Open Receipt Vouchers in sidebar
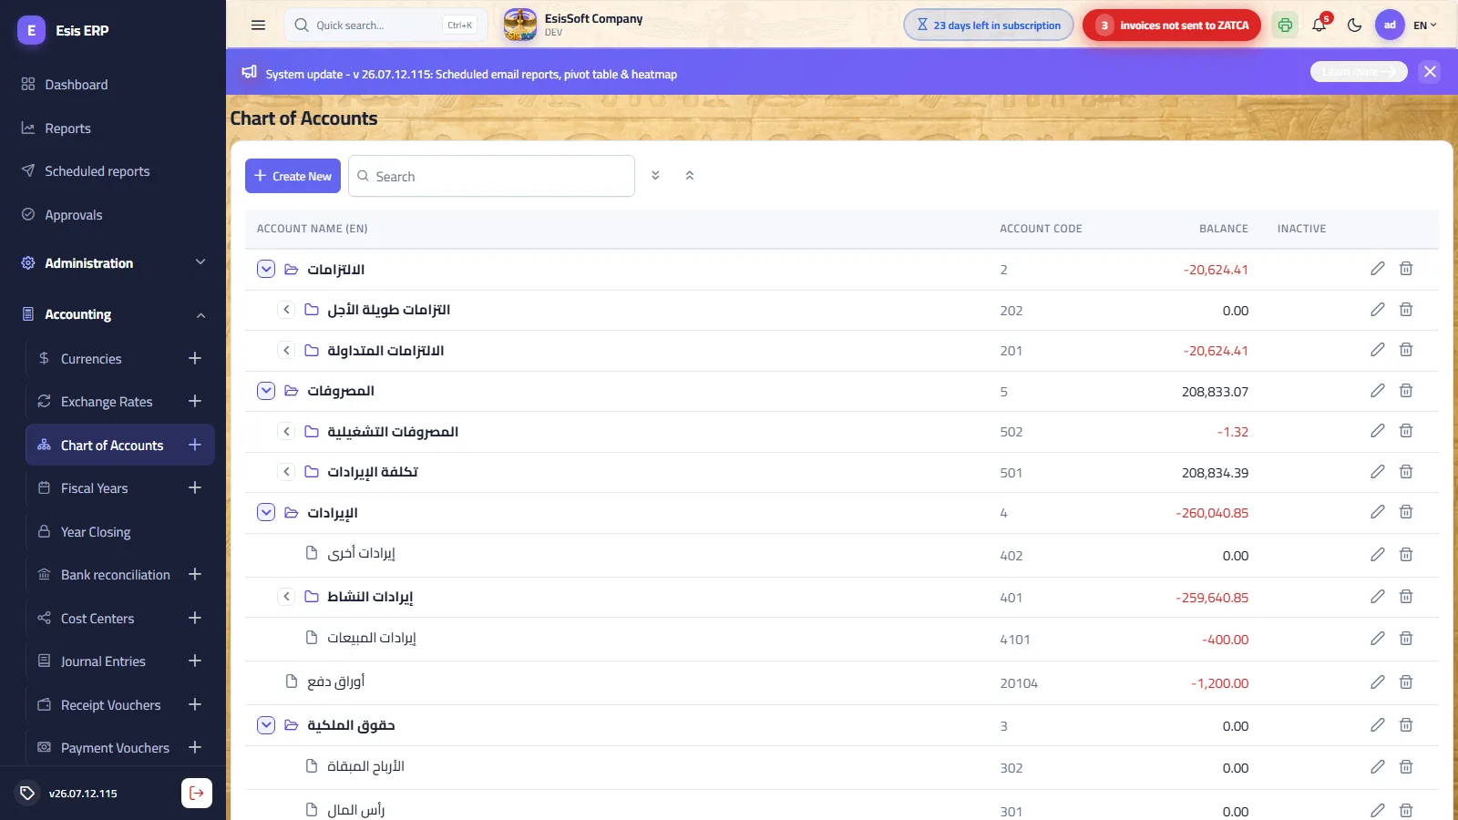This screenshot has width=1458, height=820. [110, 705]
